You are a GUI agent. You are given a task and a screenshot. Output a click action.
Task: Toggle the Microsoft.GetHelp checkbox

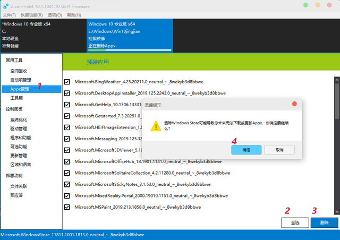[x=67, y=105]
